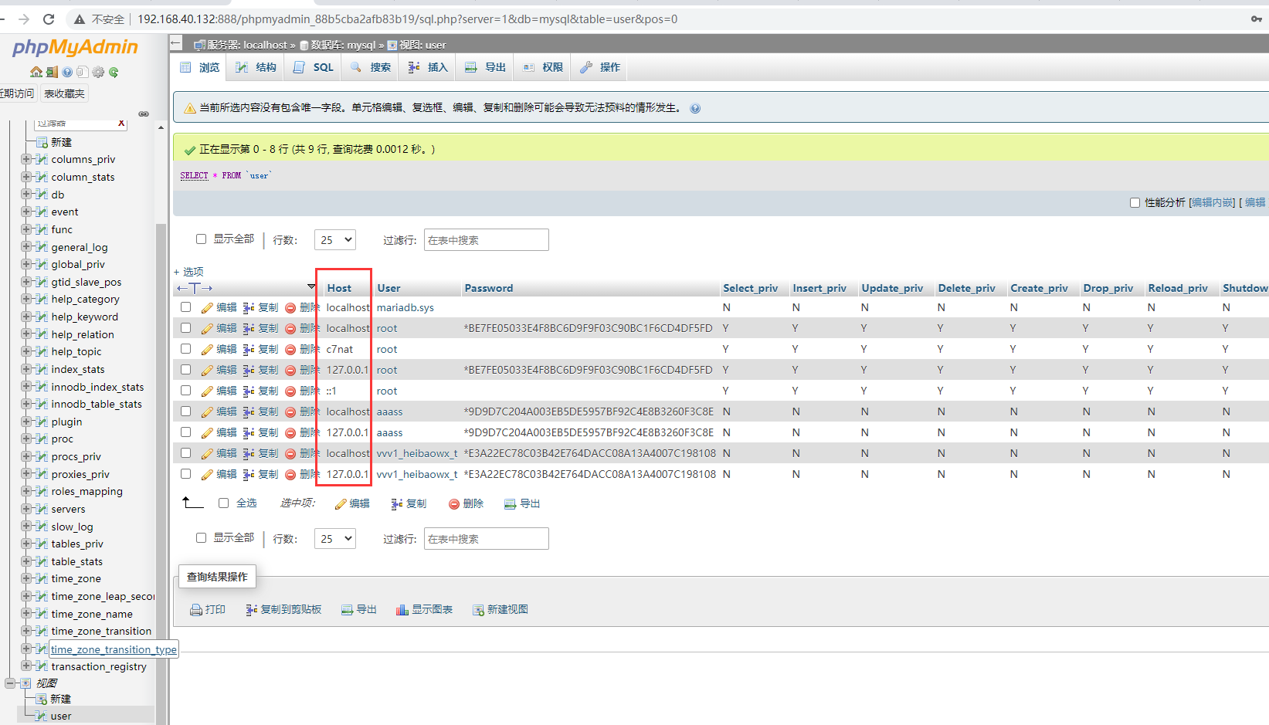Toggle top Show all checkbox
Screen dimensions: 1269x725
click(201, 239)
